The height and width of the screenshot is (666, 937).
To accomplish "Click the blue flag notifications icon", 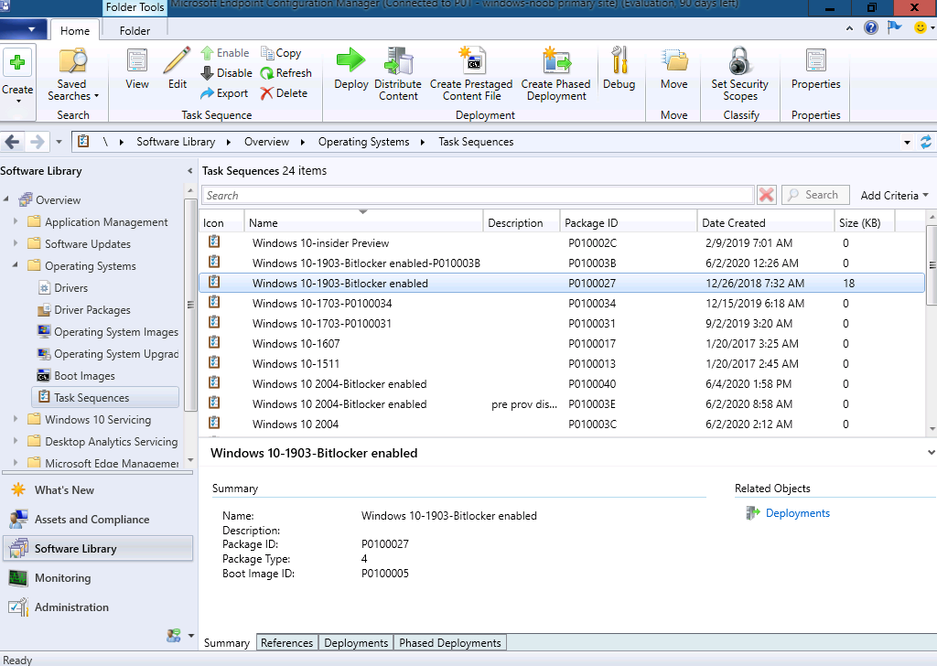I will tap(895, 27).
